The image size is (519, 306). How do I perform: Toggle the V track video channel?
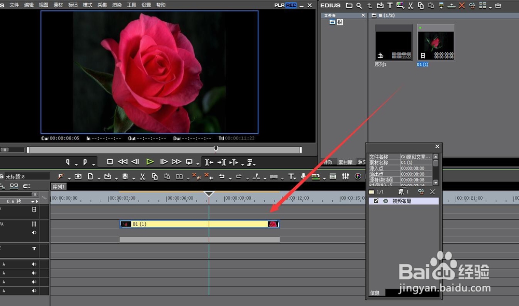click(34, 209)
